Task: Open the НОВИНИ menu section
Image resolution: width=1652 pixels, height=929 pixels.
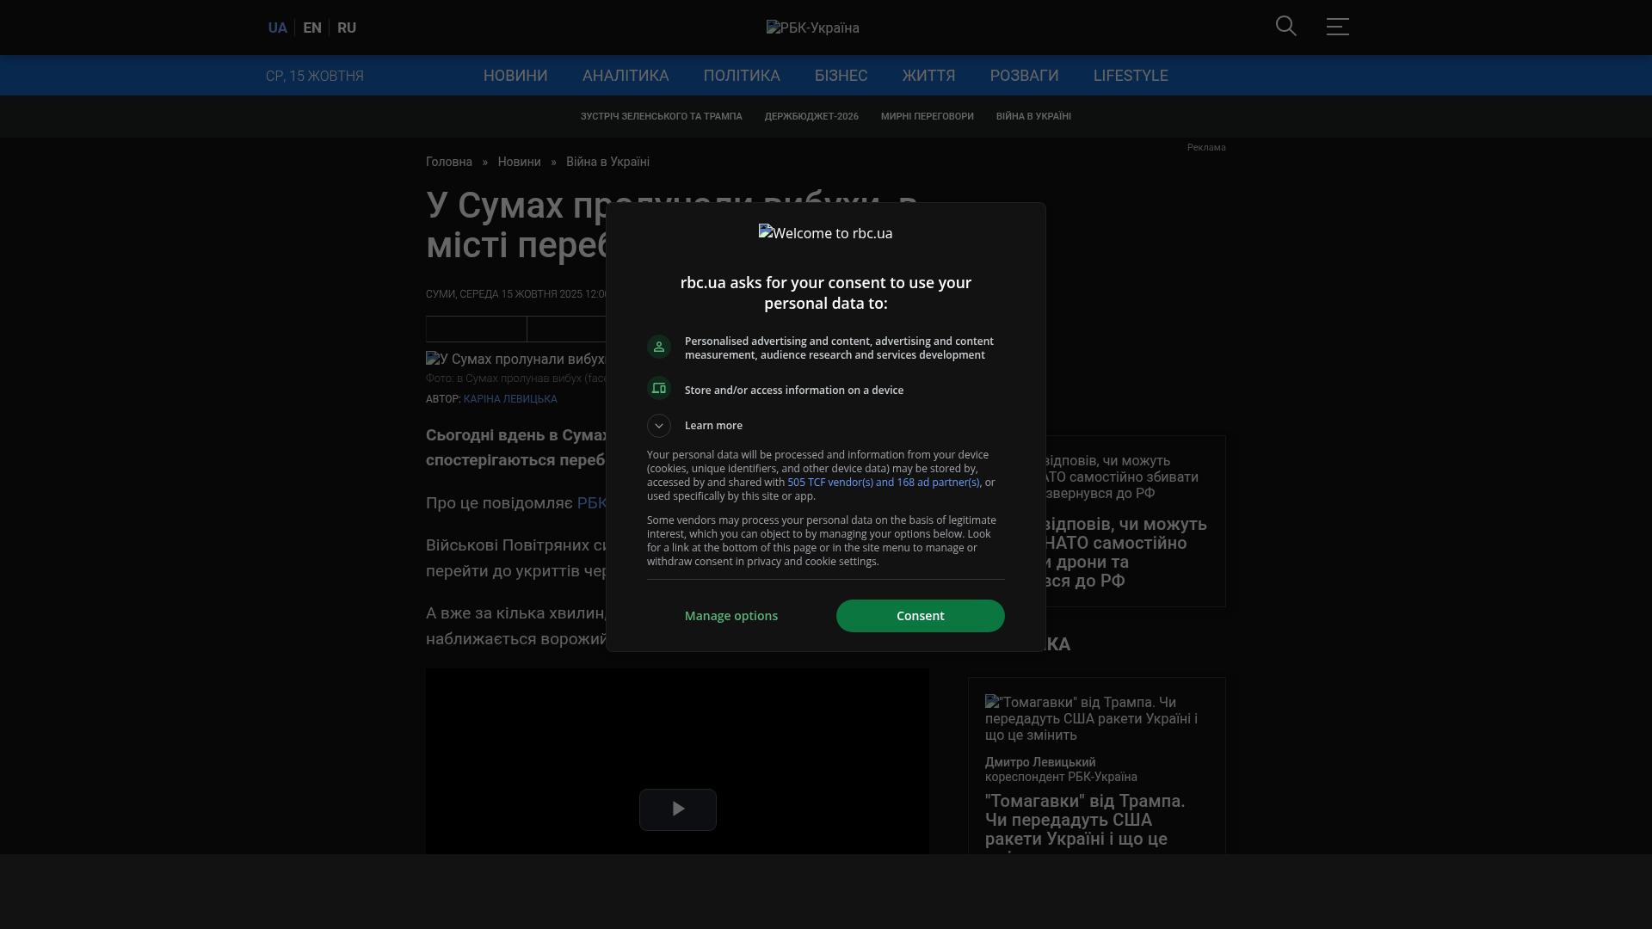Action: pyautogui.click(x=515, y=76)
